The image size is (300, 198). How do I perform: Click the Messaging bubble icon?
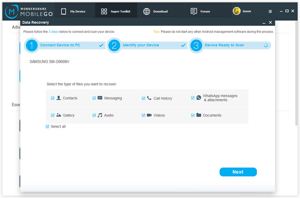[x=100, y=98]
